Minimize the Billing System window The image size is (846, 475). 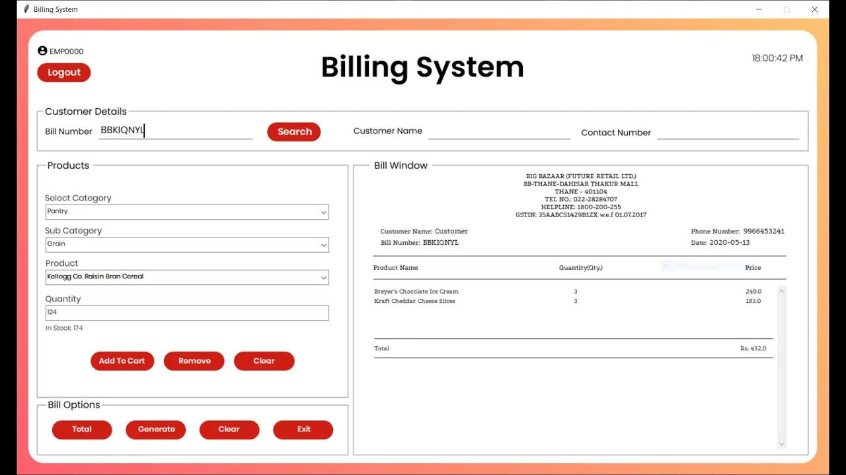tap(759, 9)
